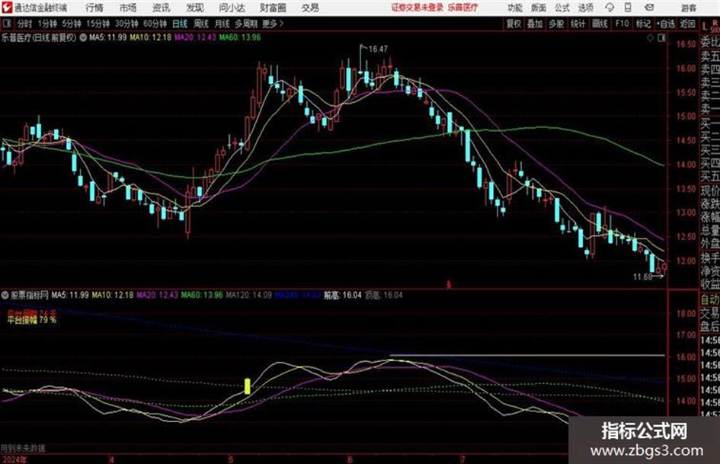Viewport: 720px width, 464px height.
Task: Open the 问小达 menu
Action: 232,8
